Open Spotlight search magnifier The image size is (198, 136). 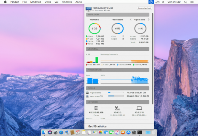185,2
